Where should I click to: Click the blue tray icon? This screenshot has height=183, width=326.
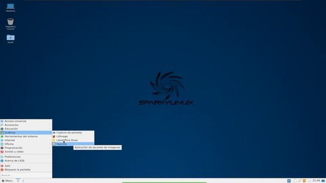pos(289,181)
